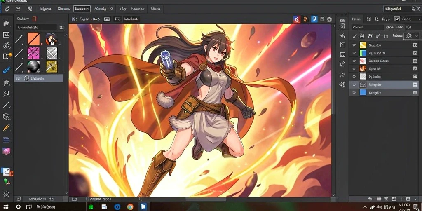The height and width of the screenshot is (211, 422).
Task: Open the first text menu in menu bar
Action: (x=45, y=9)
